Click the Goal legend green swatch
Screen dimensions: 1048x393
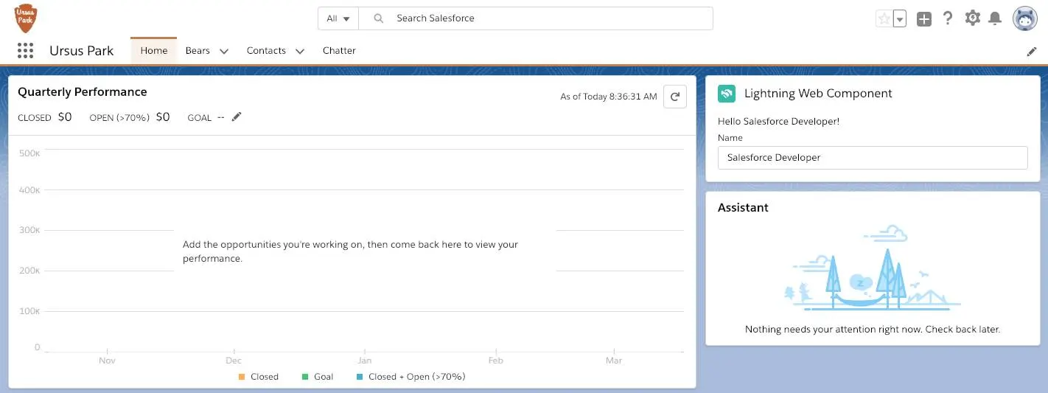pos(305,377)
